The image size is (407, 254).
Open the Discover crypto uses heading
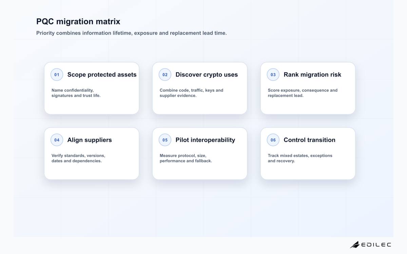(x=207, y=75)
